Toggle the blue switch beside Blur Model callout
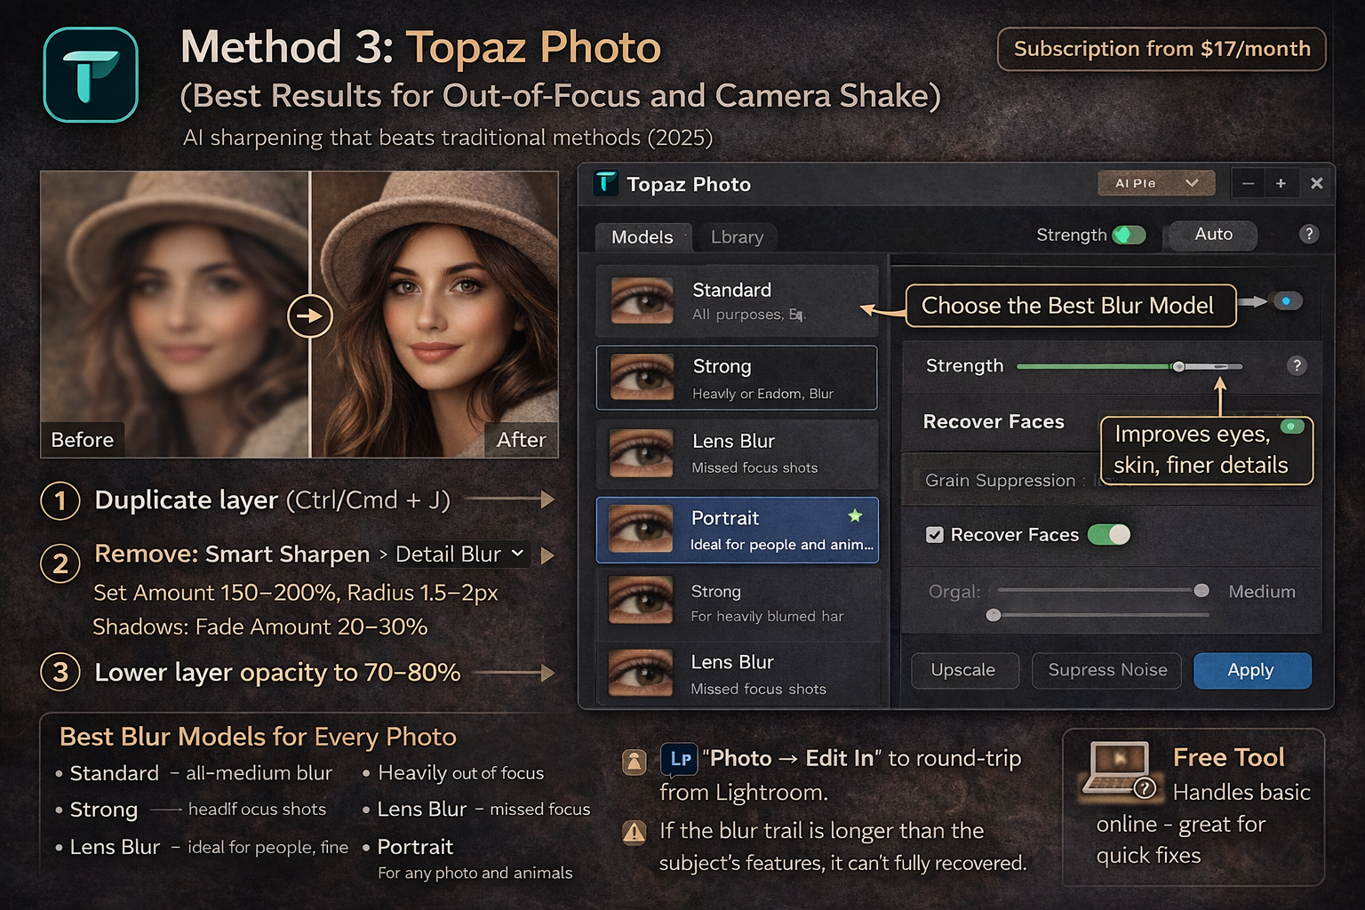1365x910 pixels. [1286, 301]
